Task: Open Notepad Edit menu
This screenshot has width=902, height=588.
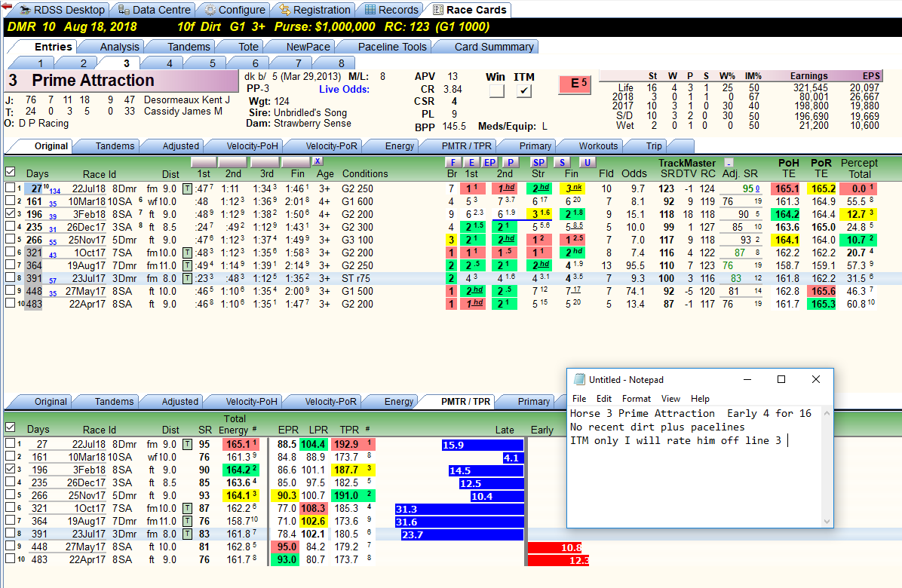Action: click(604, 398)
